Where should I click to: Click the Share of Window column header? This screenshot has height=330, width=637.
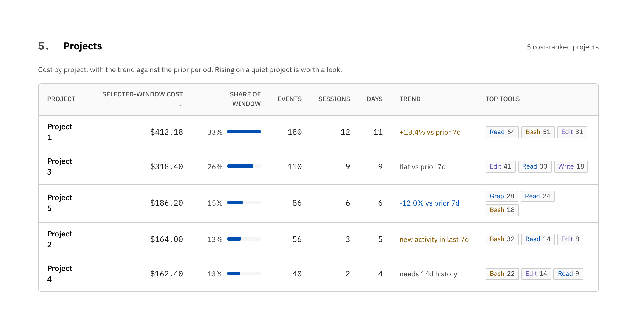point(245,99)
